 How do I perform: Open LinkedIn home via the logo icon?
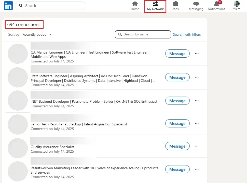tap(8, 6)
